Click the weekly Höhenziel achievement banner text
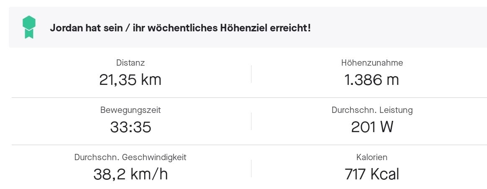Screen dimensions: 487x189 [x=180, y=28]
